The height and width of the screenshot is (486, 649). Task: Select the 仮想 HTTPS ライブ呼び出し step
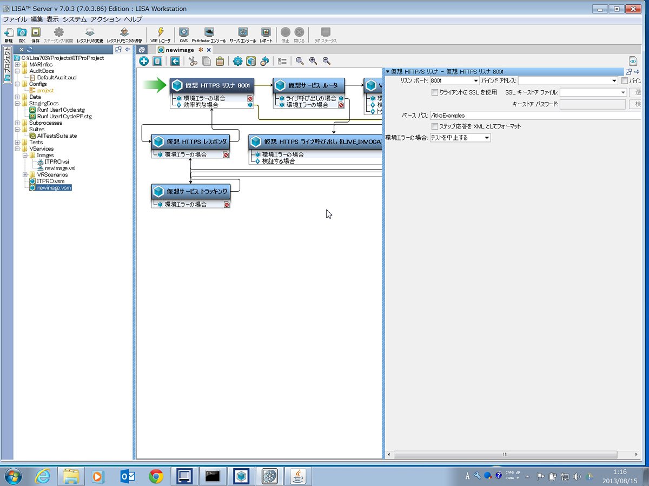tap(316, 142)
